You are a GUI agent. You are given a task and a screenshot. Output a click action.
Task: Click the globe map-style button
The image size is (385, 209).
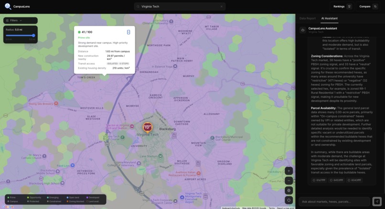tap(289, 190)
